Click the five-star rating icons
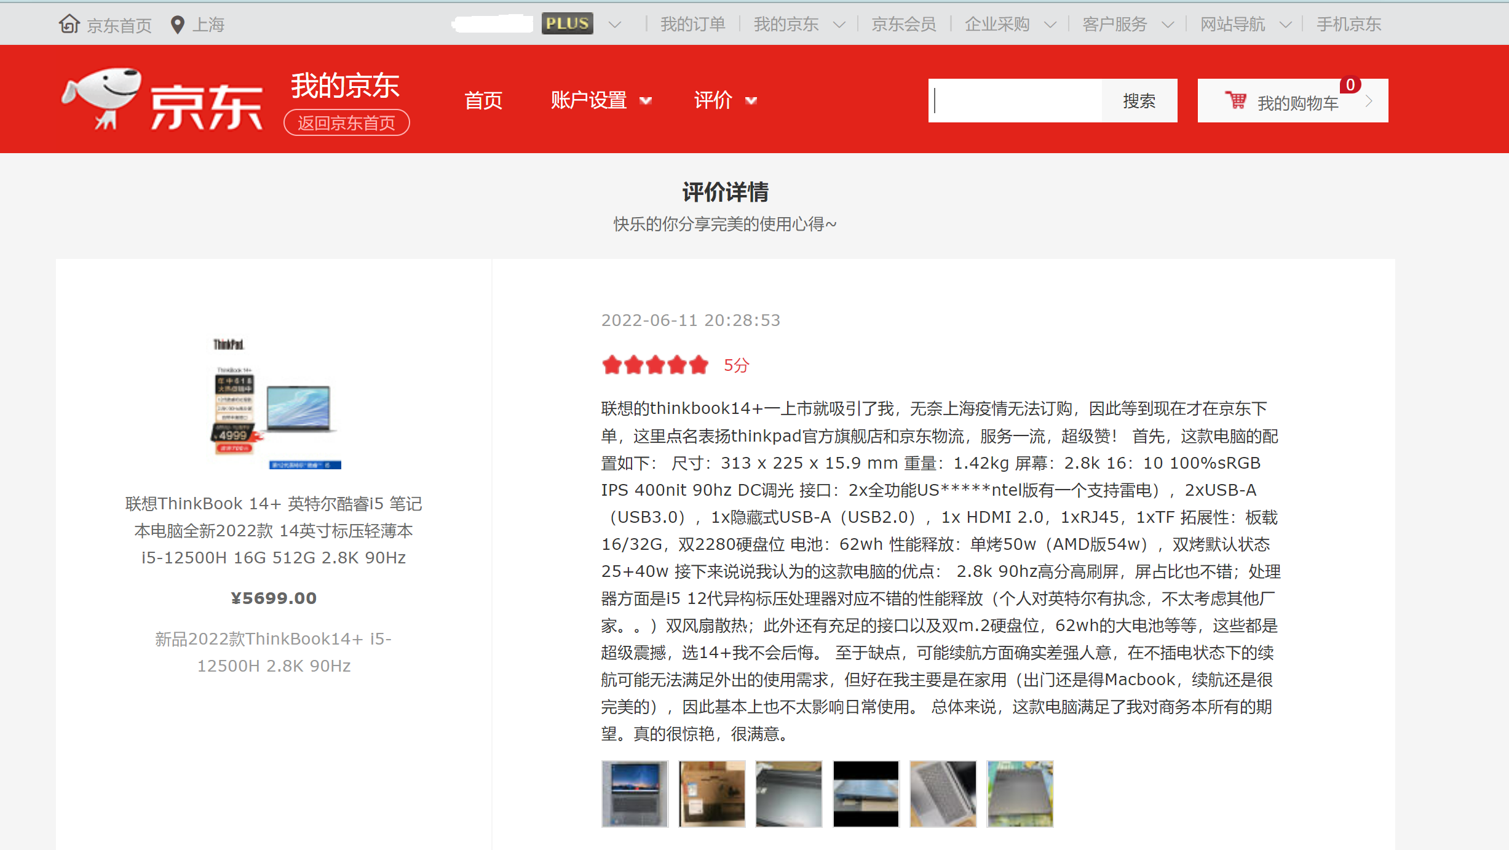Image resolution: width=1509 pixels, height=850 pixels. tap(655, 365)
